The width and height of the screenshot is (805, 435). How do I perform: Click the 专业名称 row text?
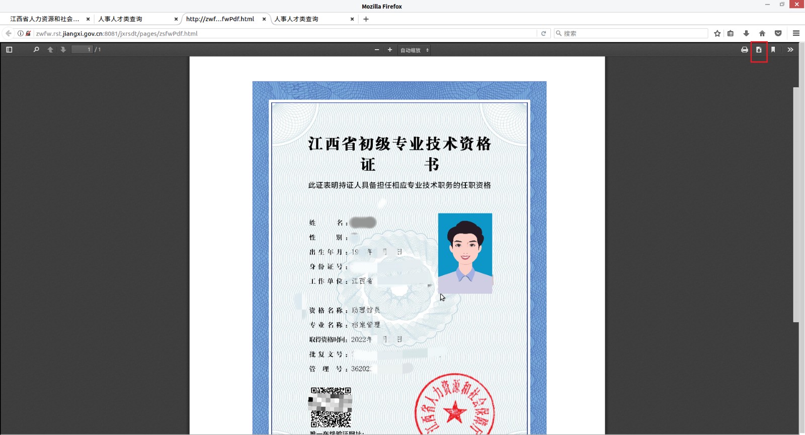click(345, 325)
